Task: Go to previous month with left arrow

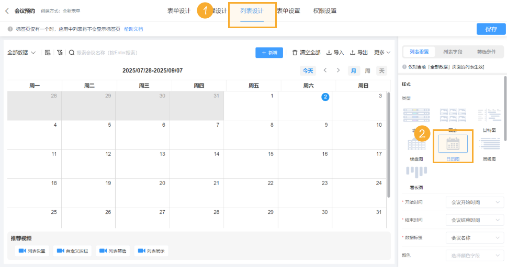Action: tap(325, 70)
